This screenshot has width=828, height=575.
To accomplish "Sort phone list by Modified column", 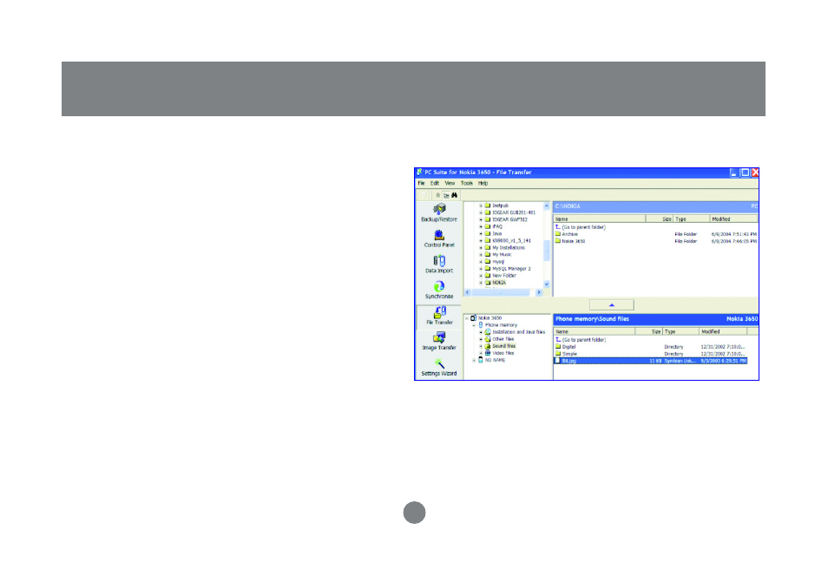I will coord(723,332).
